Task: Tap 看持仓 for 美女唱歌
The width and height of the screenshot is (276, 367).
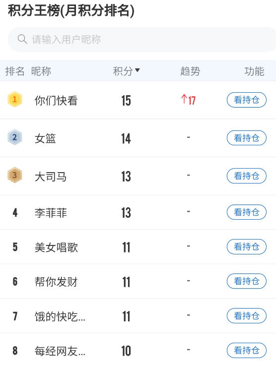Action: pyautogui.click(x=247, y=246)
